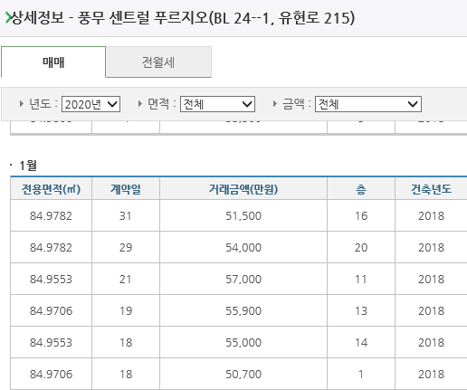Click contract day 29 cell

coord(126,248)
